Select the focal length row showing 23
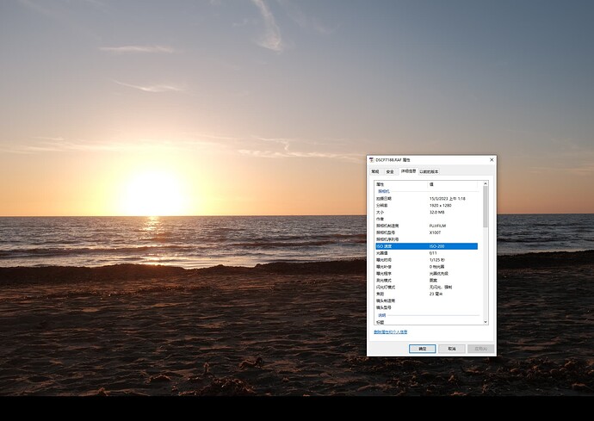This screenshot has height=421, width=594. point(426,294)
